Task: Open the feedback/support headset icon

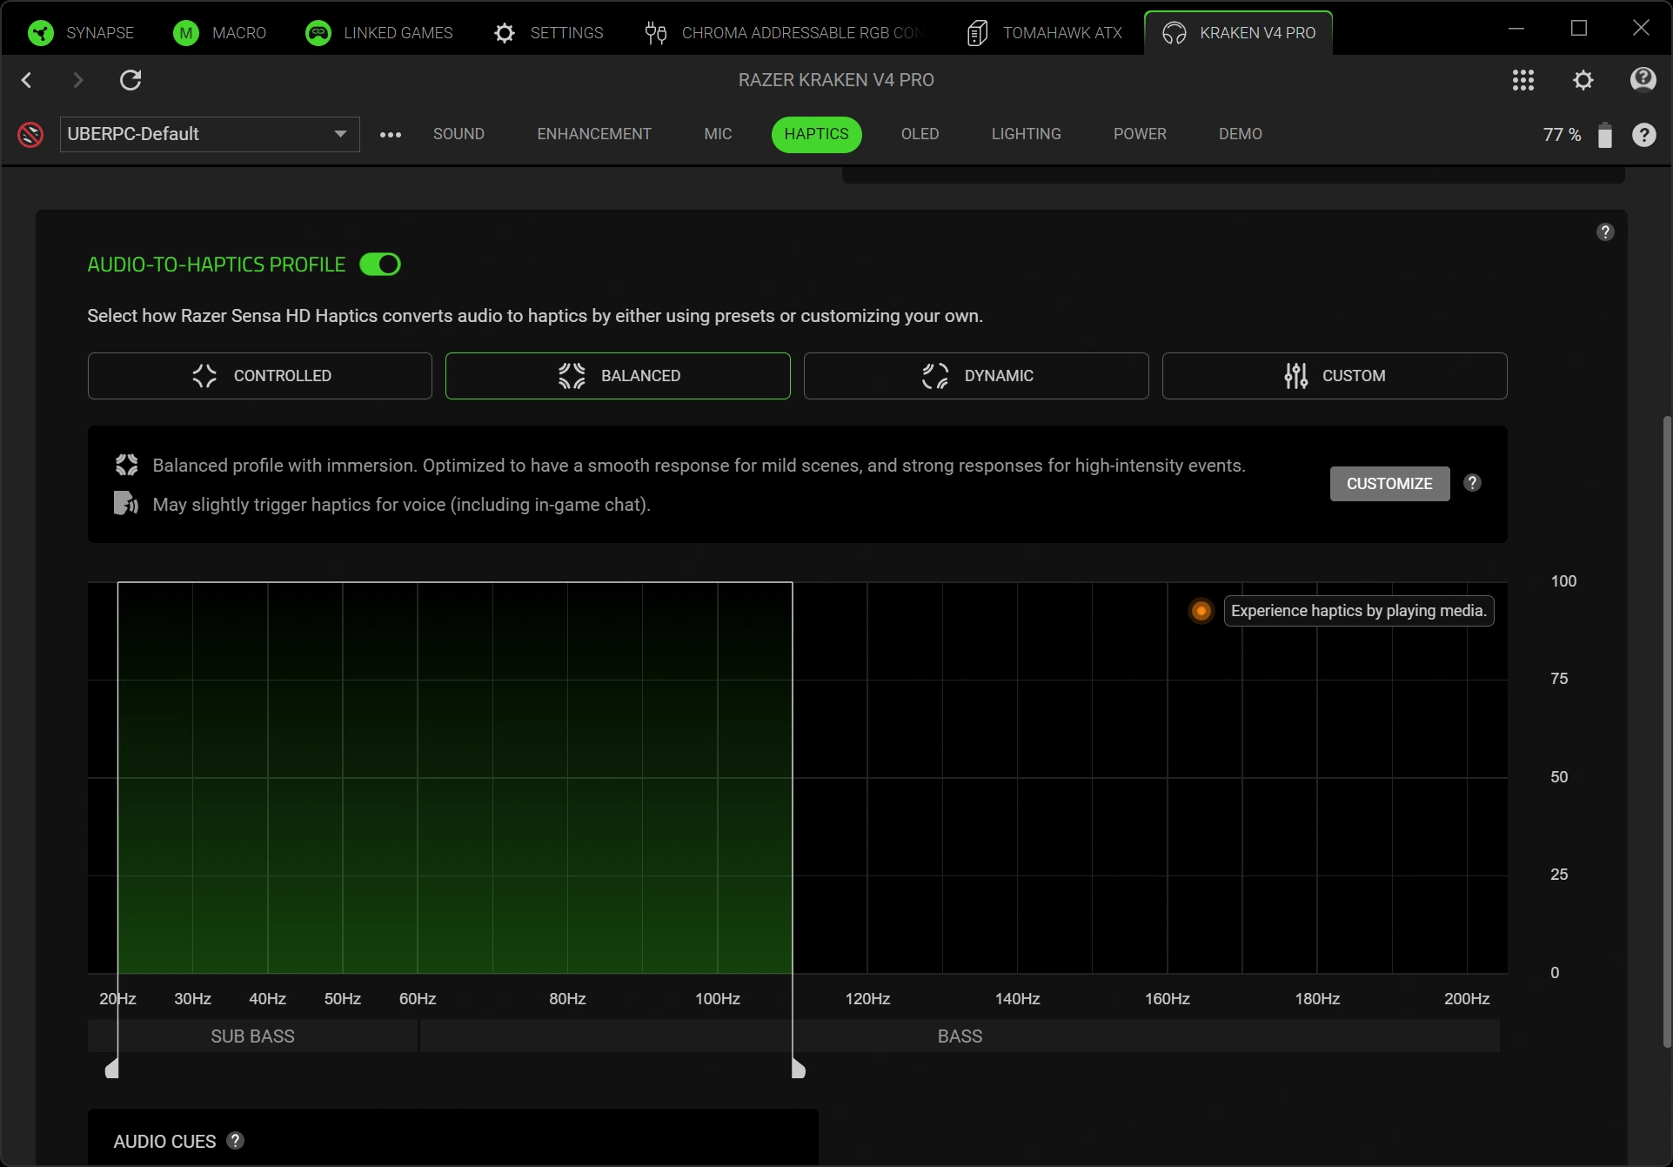Action: point(1643,80)
